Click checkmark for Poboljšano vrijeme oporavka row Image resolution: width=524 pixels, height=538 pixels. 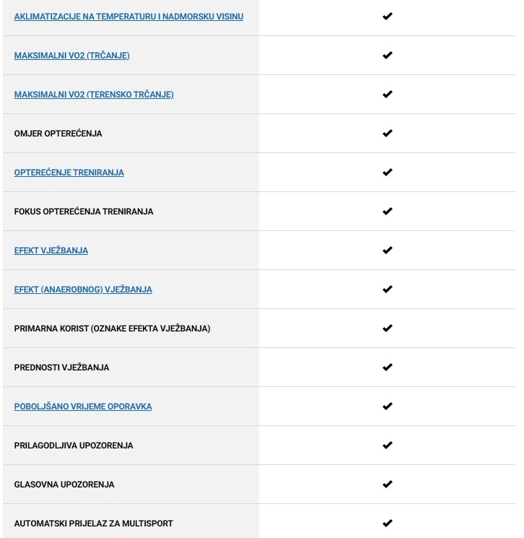pyautogui.click(x=388, y=406)
